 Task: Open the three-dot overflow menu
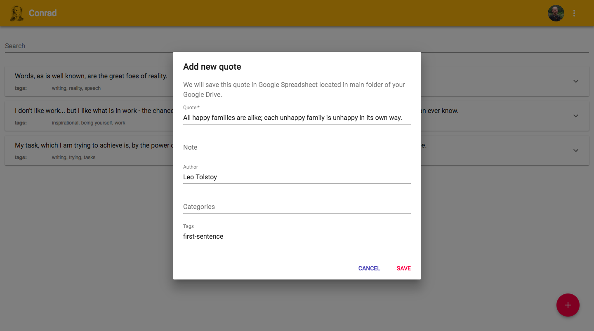[x=574, y=13]
